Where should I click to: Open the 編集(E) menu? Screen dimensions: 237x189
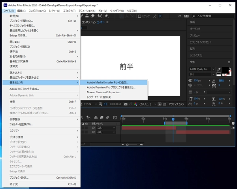click(x=21, y=11)
